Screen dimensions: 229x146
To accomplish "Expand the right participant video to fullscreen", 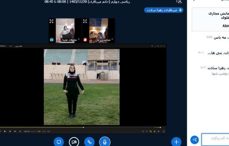I will pyautogui.click(x=85, y=21).
